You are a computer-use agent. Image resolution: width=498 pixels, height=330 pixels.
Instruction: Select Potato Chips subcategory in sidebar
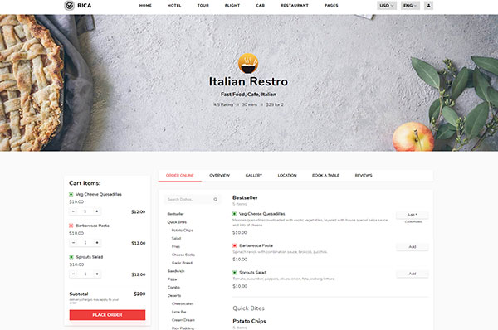182,231
